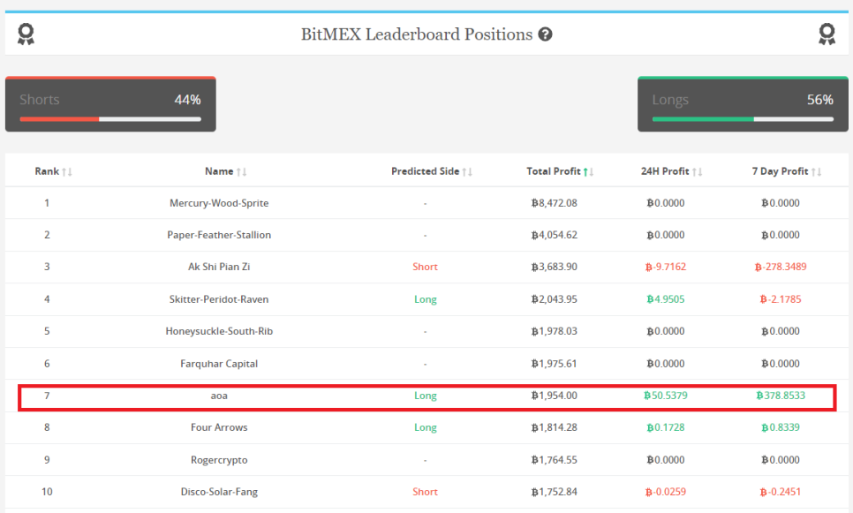Click total profit 1,752.84
This screenshot has width=853, height=513.
554,492
